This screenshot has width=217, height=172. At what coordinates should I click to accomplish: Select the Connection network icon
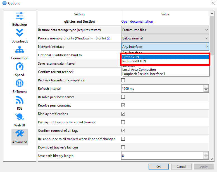pyautogui.click(x=20, y=50)
